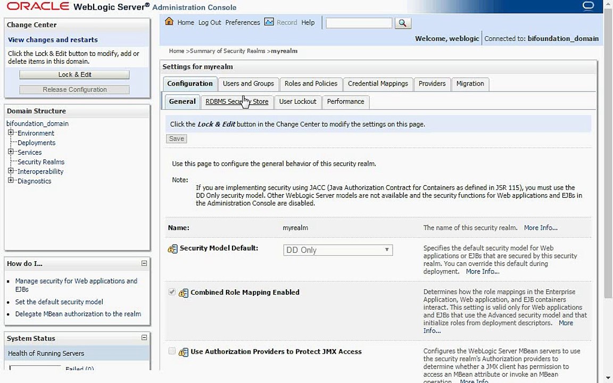613x383 pixels.
Task: Click the Release Configuration button
Action: 74,89
